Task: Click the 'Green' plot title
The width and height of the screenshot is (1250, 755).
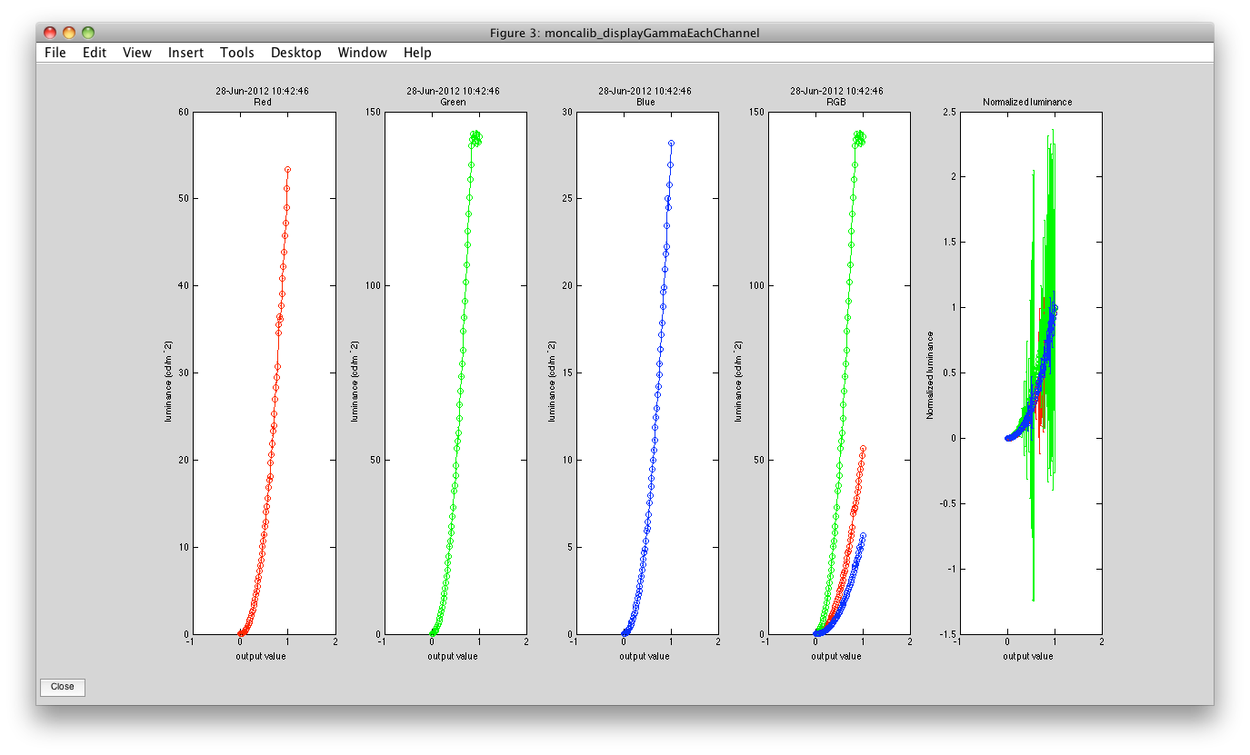Action: (453, 103)
